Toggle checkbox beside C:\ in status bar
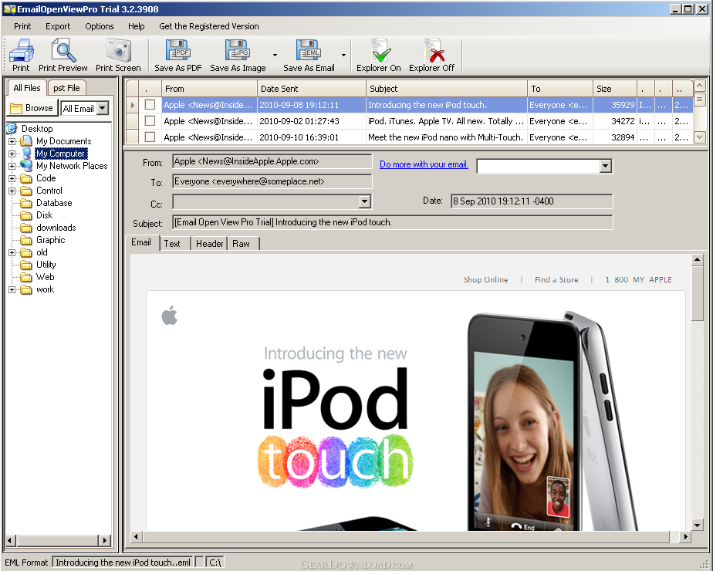Screen dimensions: 713x571 [x=199, y=563]
